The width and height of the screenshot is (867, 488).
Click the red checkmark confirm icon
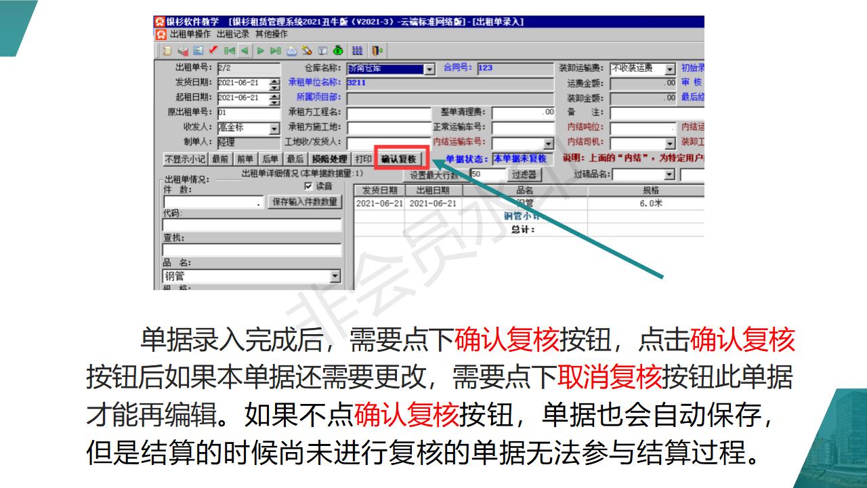[213, 50]
